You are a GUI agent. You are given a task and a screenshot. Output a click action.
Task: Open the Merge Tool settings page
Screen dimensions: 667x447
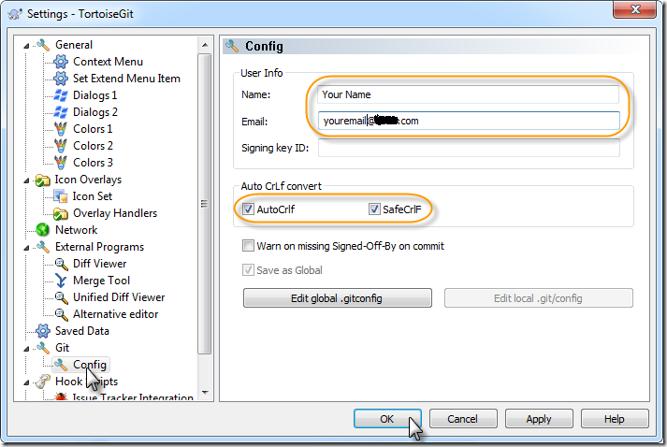click(x=101, y=281)
